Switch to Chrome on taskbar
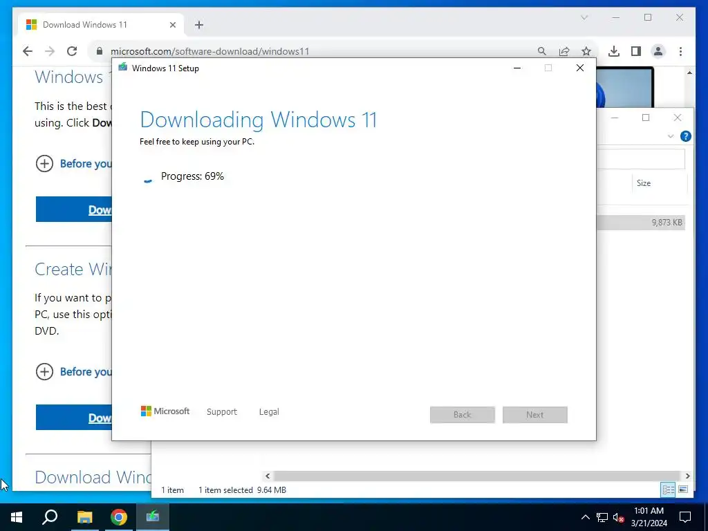The height and width of the screenshot is (531, 708). tap(119, 517)
